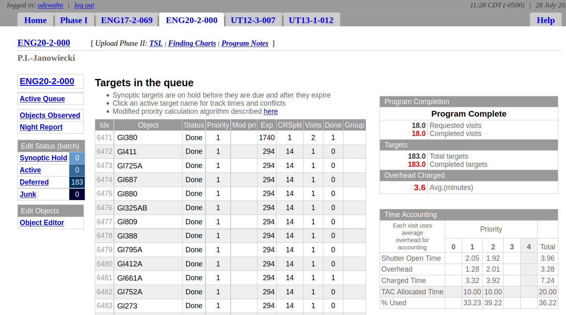
Task: Select the Gl273 object cell
Action: tap(148, 306)
